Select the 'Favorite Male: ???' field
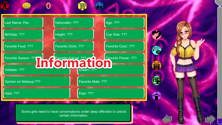The image size is (222, 125). pyautogui.click(x=111, y=82)
